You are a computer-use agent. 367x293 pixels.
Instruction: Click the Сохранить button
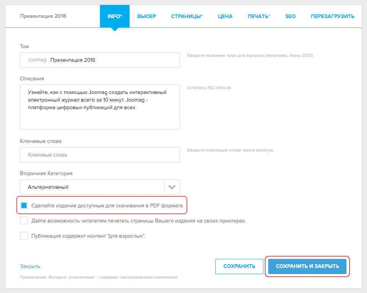(x=239, y=266)
